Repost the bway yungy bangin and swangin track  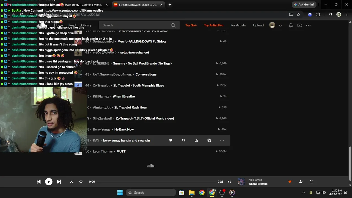183,140
